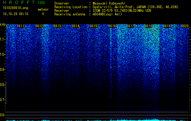Pick the 0614 time marker
The height and width of the screenshot is (121, 191).
tap(76, 26)
